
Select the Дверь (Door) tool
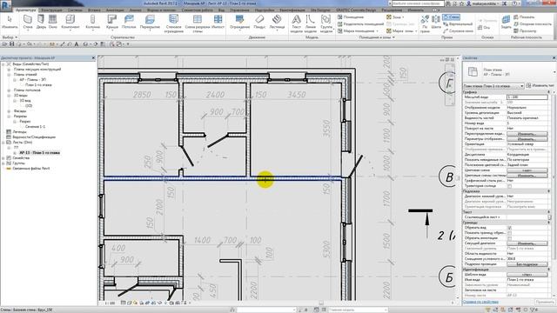pos(41,22)
